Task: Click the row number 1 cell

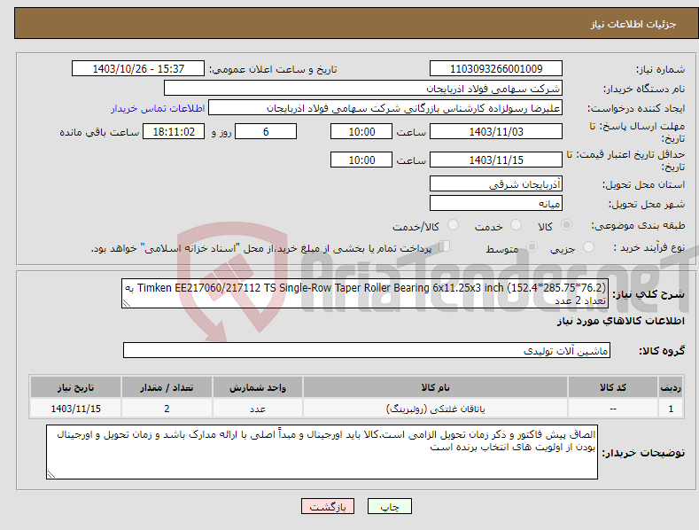Action: (671, 409)
